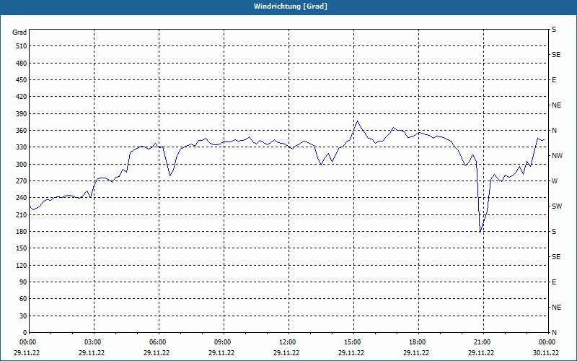The height and width of the screenshot is (361, 577).
Task: Click the 270 y-axis tick label
Action: point(22,181)
